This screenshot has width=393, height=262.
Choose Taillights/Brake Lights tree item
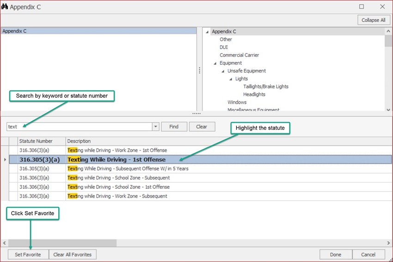tap(265, 87)
